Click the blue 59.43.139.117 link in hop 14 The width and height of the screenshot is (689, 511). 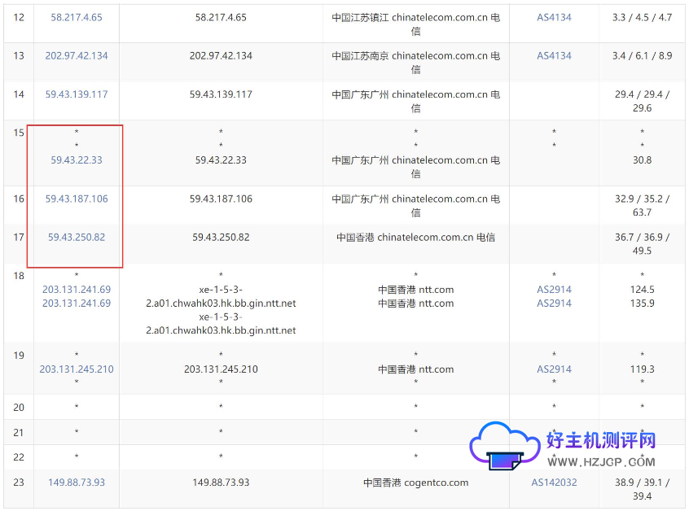pos(77,94)
